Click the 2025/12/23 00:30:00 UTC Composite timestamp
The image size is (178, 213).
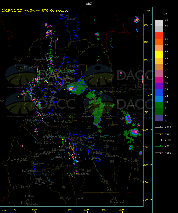pyautogui.click(x=35, y=11)
